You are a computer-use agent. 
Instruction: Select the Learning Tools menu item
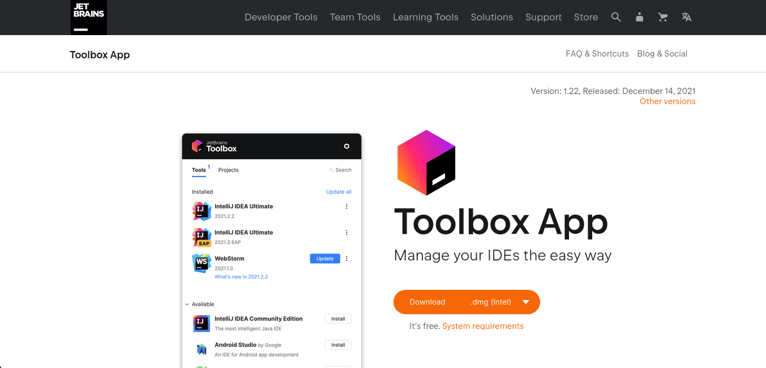(425, 17)
